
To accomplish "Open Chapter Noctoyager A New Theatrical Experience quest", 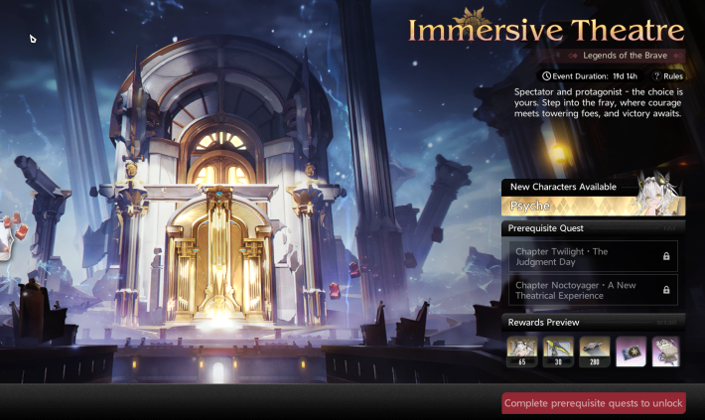I will (x=593, y=290).
